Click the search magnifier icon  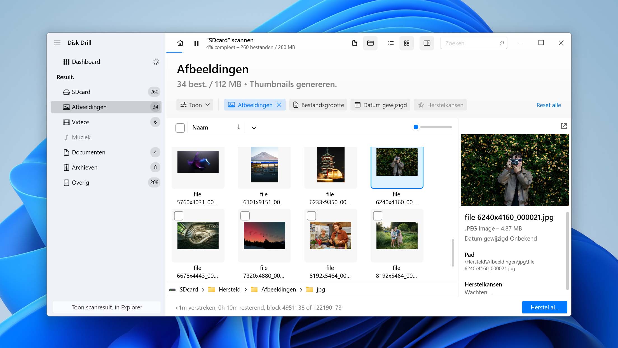click(501, 43)
